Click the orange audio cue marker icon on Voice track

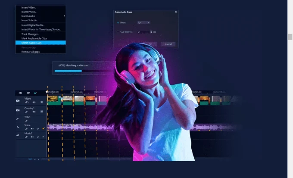coord(44,128)
